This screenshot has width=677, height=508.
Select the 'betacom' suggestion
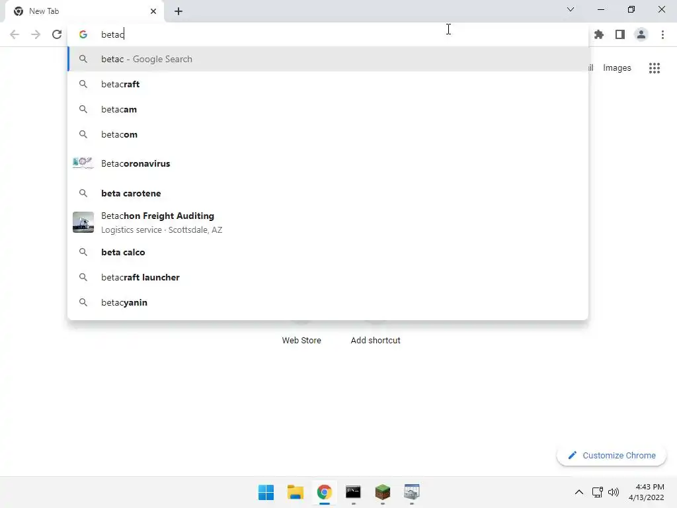[328, 134]
